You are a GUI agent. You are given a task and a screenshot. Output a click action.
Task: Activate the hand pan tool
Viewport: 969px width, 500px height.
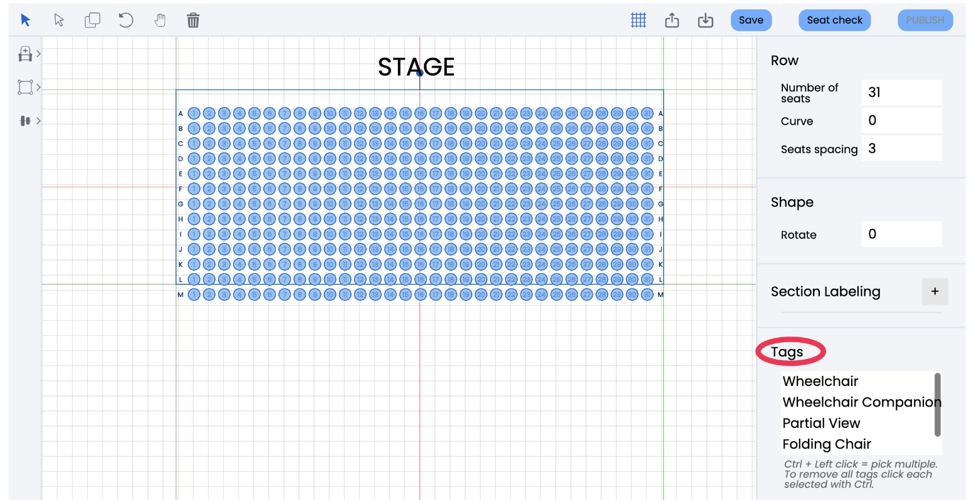(x=160, y=19)
